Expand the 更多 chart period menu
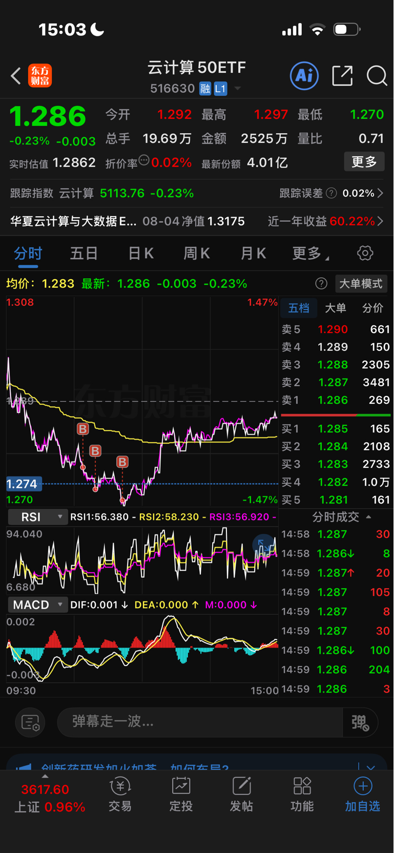This screenshot has height=853, width=394. click(x=311, y=253)
